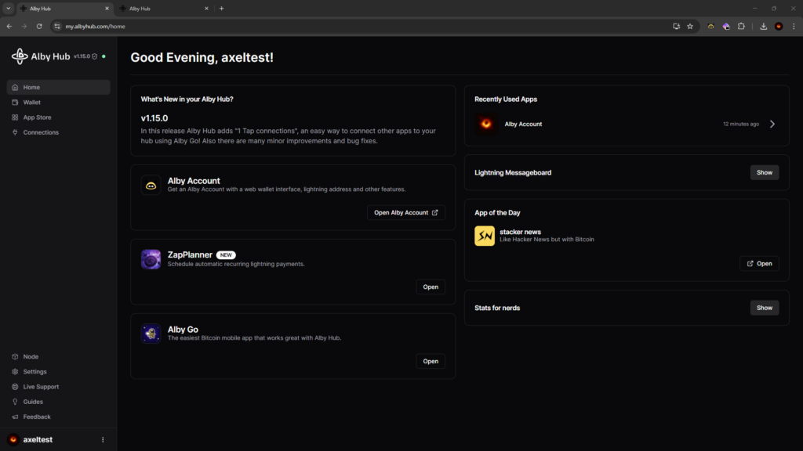Open Live Support in sidebar
Screen dimensions: 803x451
pos(41,387)
